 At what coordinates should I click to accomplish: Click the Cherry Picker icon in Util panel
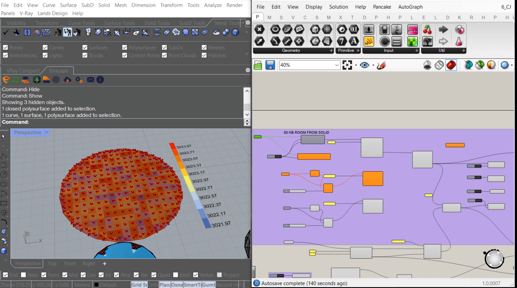[x=427, y=29]
